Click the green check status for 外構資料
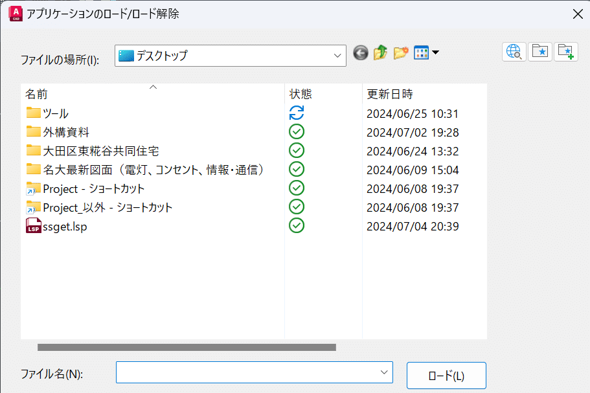This screenshot has height=393, width=590. (x=296, y=131)
